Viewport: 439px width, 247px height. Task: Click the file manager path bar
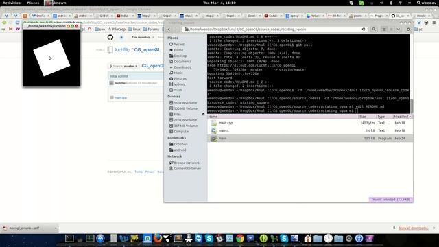[274, 29]
